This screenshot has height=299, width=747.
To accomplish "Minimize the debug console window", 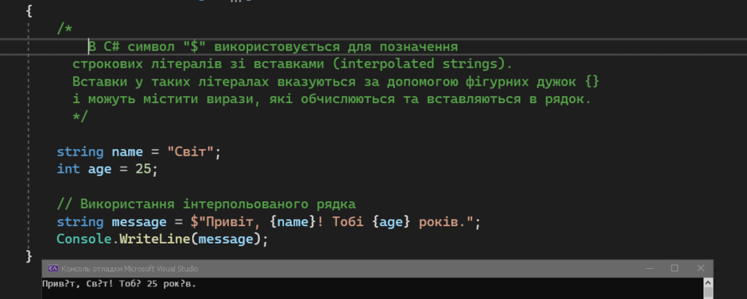I will (649, 269).
